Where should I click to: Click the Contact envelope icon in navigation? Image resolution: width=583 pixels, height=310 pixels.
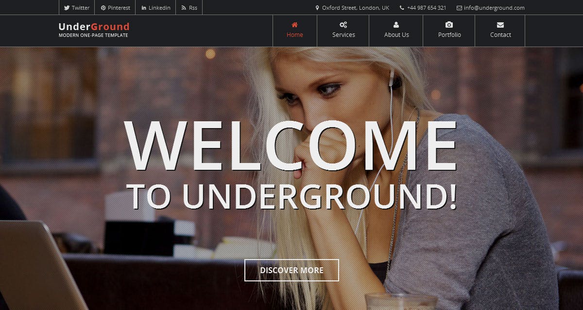(500, 25)
